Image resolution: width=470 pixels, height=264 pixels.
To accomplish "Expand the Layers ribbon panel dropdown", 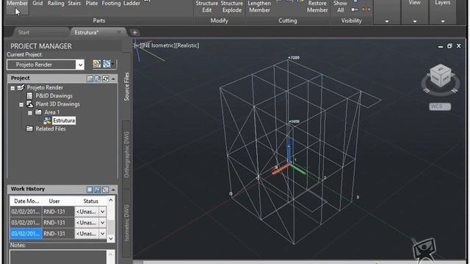I will 443,21.
